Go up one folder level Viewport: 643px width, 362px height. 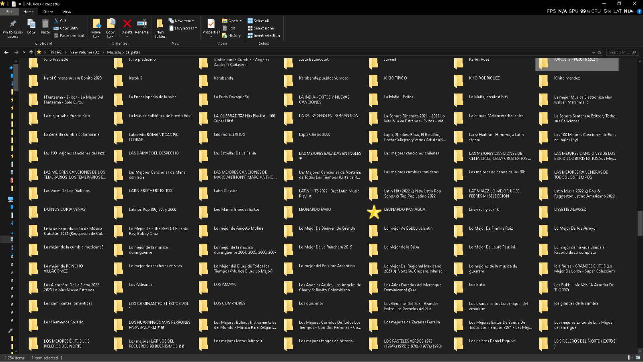point(31,52)
